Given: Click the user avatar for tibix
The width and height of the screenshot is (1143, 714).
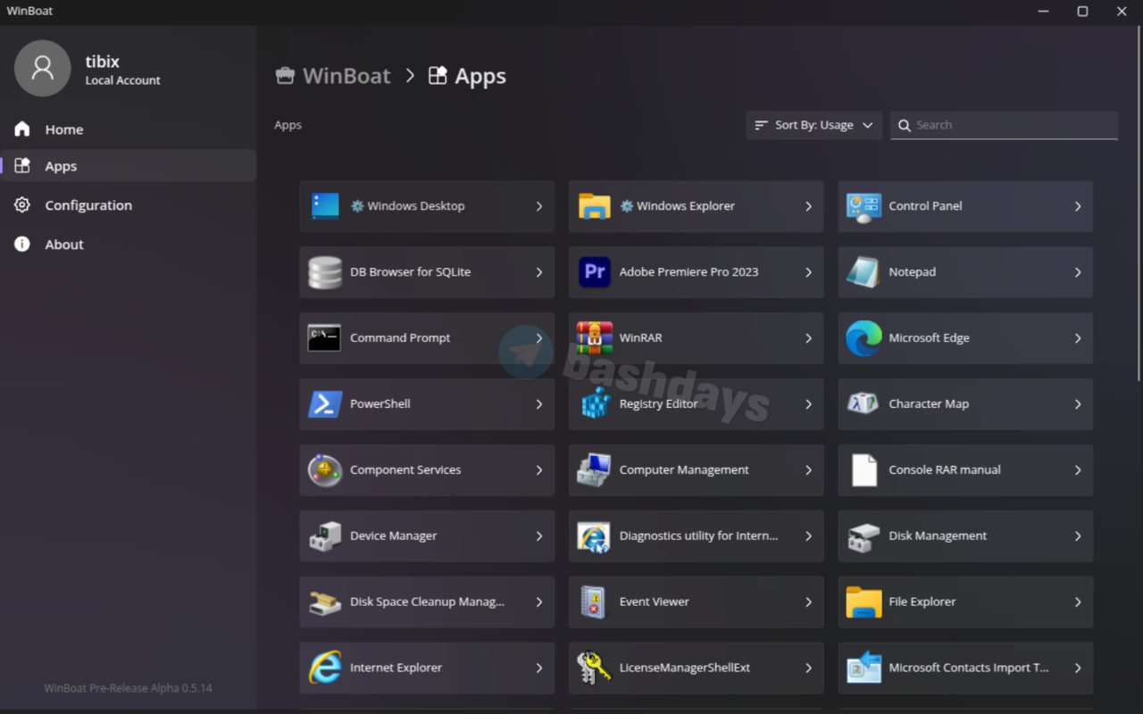Looking at the screenshot, I should point(42,69).
